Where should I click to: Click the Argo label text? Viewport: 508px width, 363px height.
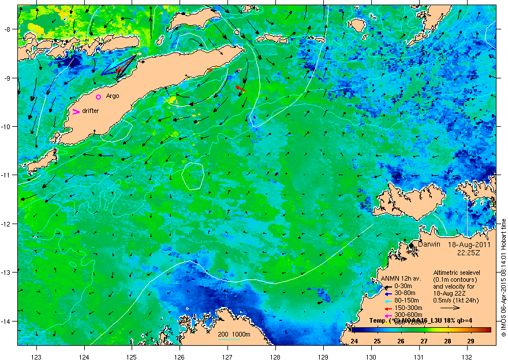tap(113, 96)
